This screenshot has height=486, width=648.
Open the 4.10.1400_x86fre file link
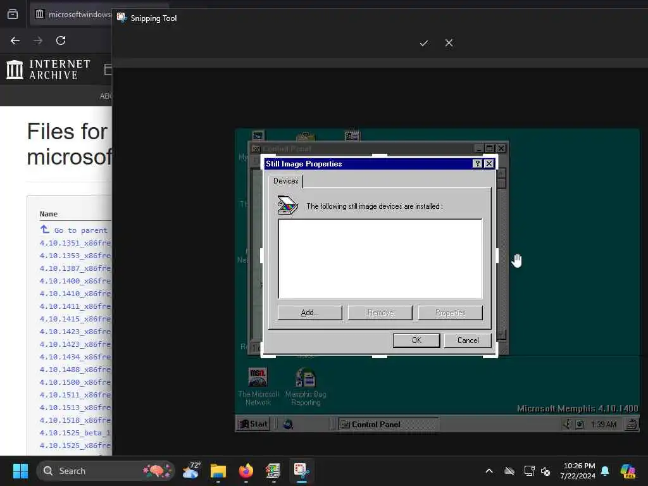tap(76, 281)
